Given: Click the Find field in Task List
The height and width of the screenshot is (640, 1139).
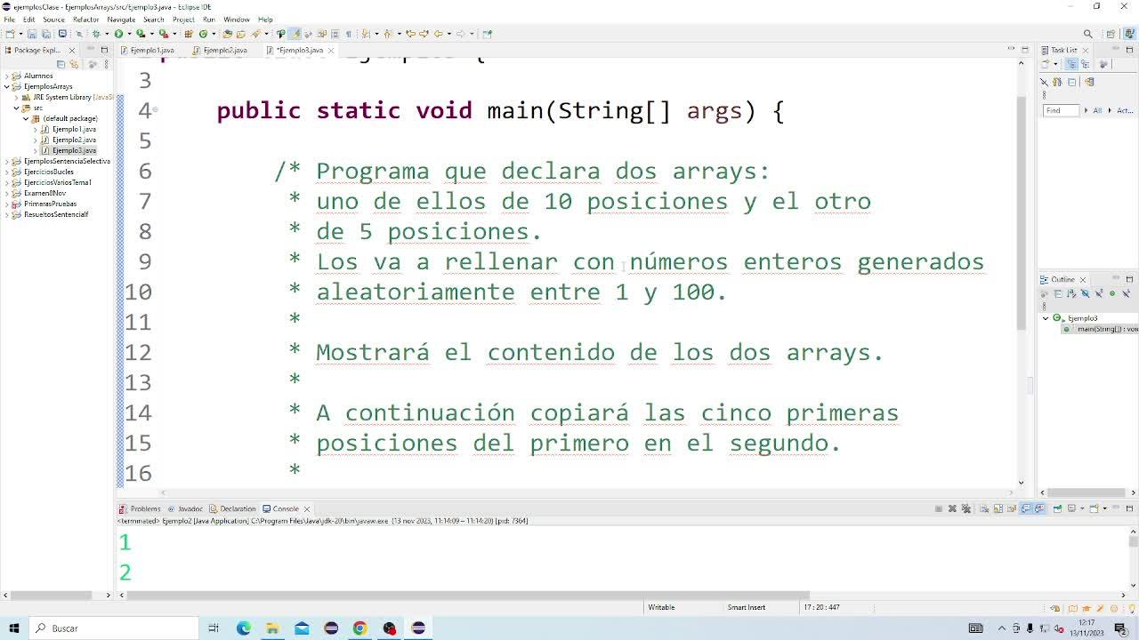Looking at the screenshot, I should tap(1061, 110).
